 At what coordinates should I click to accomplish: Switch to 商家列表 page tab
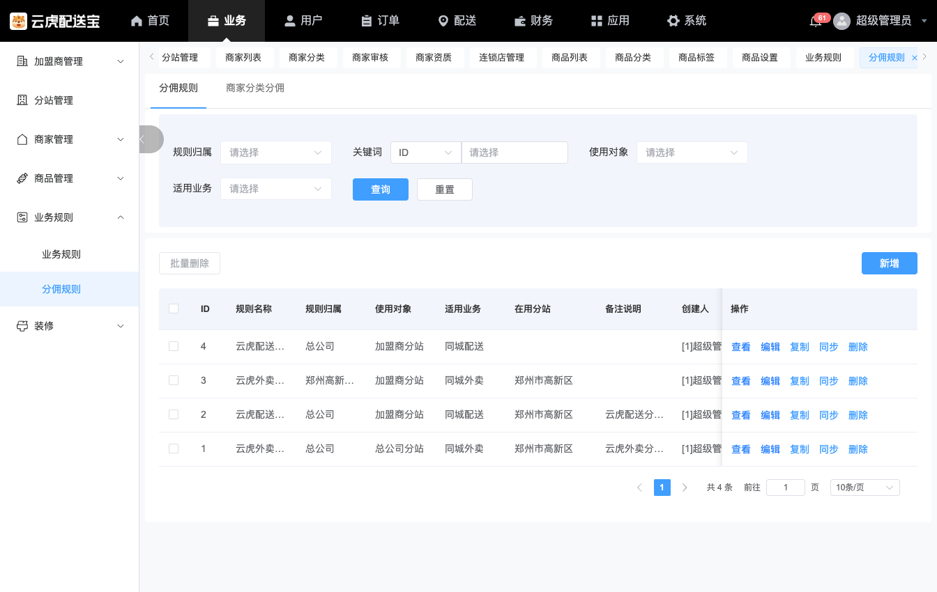(x=243, y=58)
